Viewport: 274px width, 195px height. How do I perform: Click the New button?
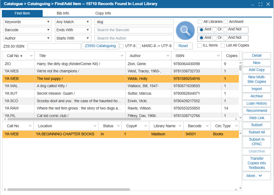(x=256, y=63)
